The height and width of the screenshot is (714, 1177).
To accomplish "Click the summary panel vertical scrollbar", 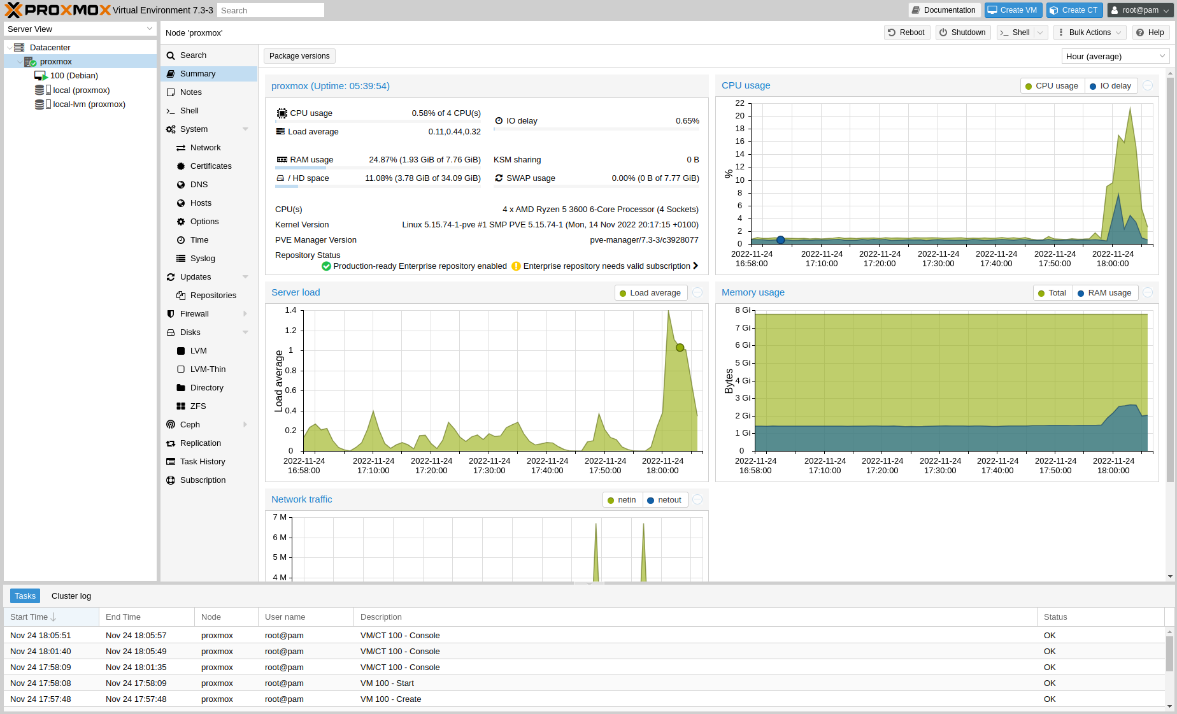I will [x=1171, y=280].
